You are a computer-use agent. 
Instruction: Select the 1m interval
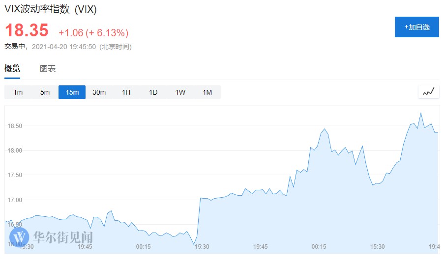point(18,92)
